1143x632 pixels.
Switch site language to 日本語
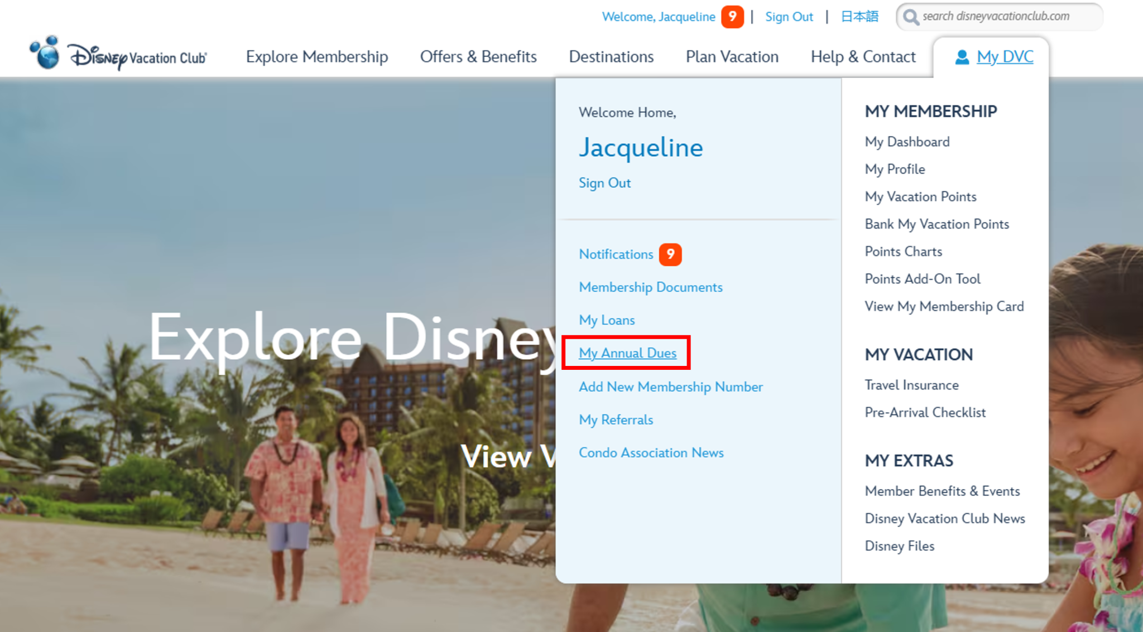tap(859, 16)
